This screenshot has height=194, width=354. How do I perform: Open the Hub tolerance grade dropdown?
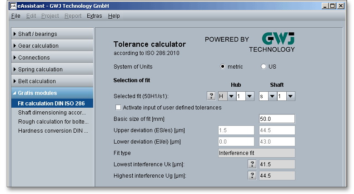click(x=249, y=96)
